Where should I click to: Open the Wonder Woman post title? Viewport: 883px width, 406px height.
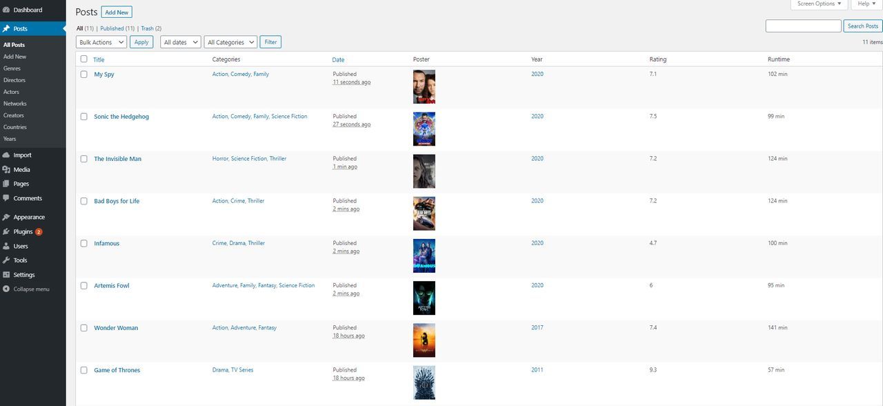(116, 328)
